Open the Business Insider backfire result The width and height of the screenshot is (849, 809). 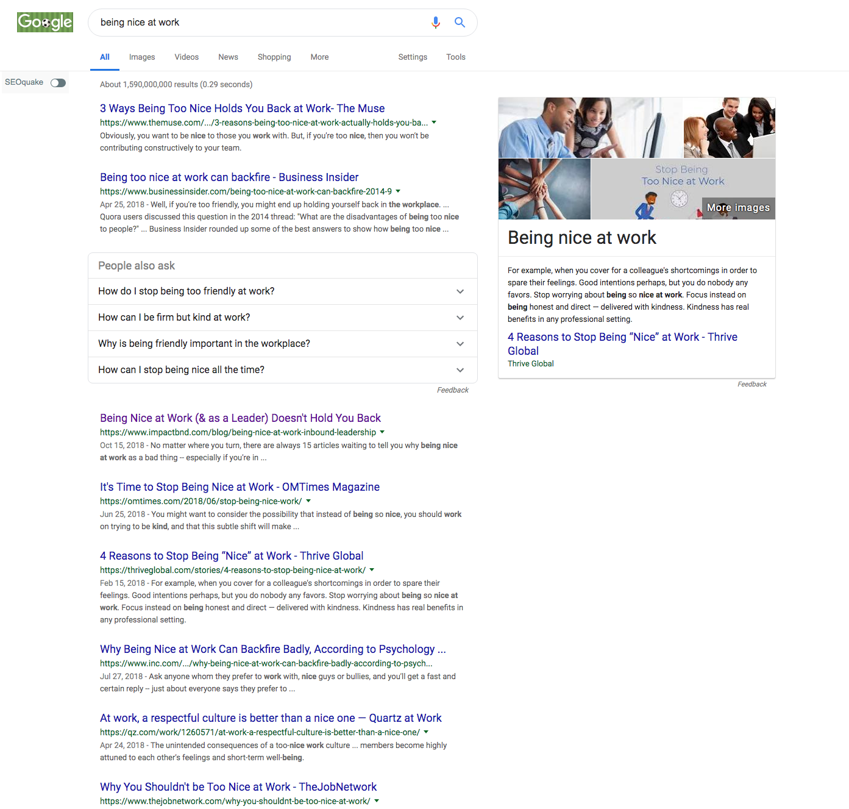(x=229, y=177)
